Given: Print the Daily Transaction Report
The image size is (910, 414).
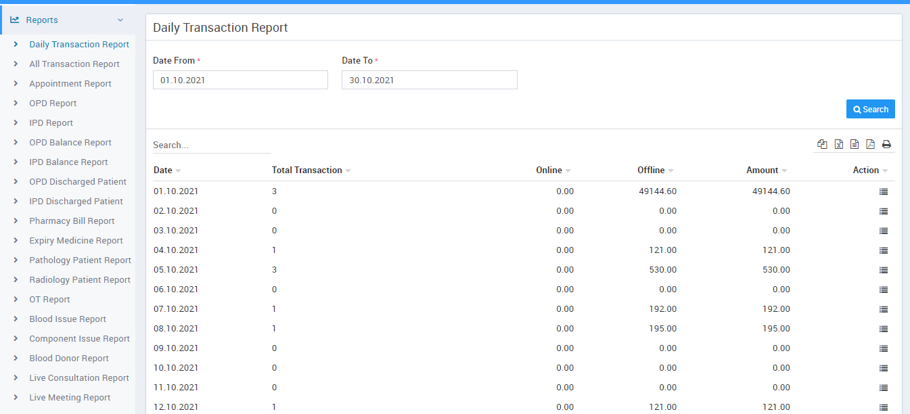Looking at the screenshot, I should click(886, 144).
